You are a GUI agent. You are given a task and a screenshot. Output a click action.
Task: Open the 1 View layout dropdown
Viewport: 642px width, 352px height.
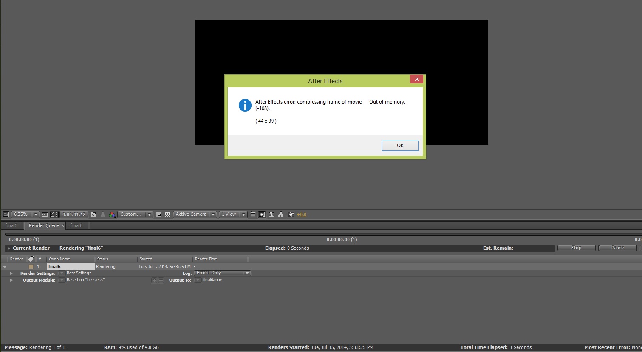(x=233, y=214)
